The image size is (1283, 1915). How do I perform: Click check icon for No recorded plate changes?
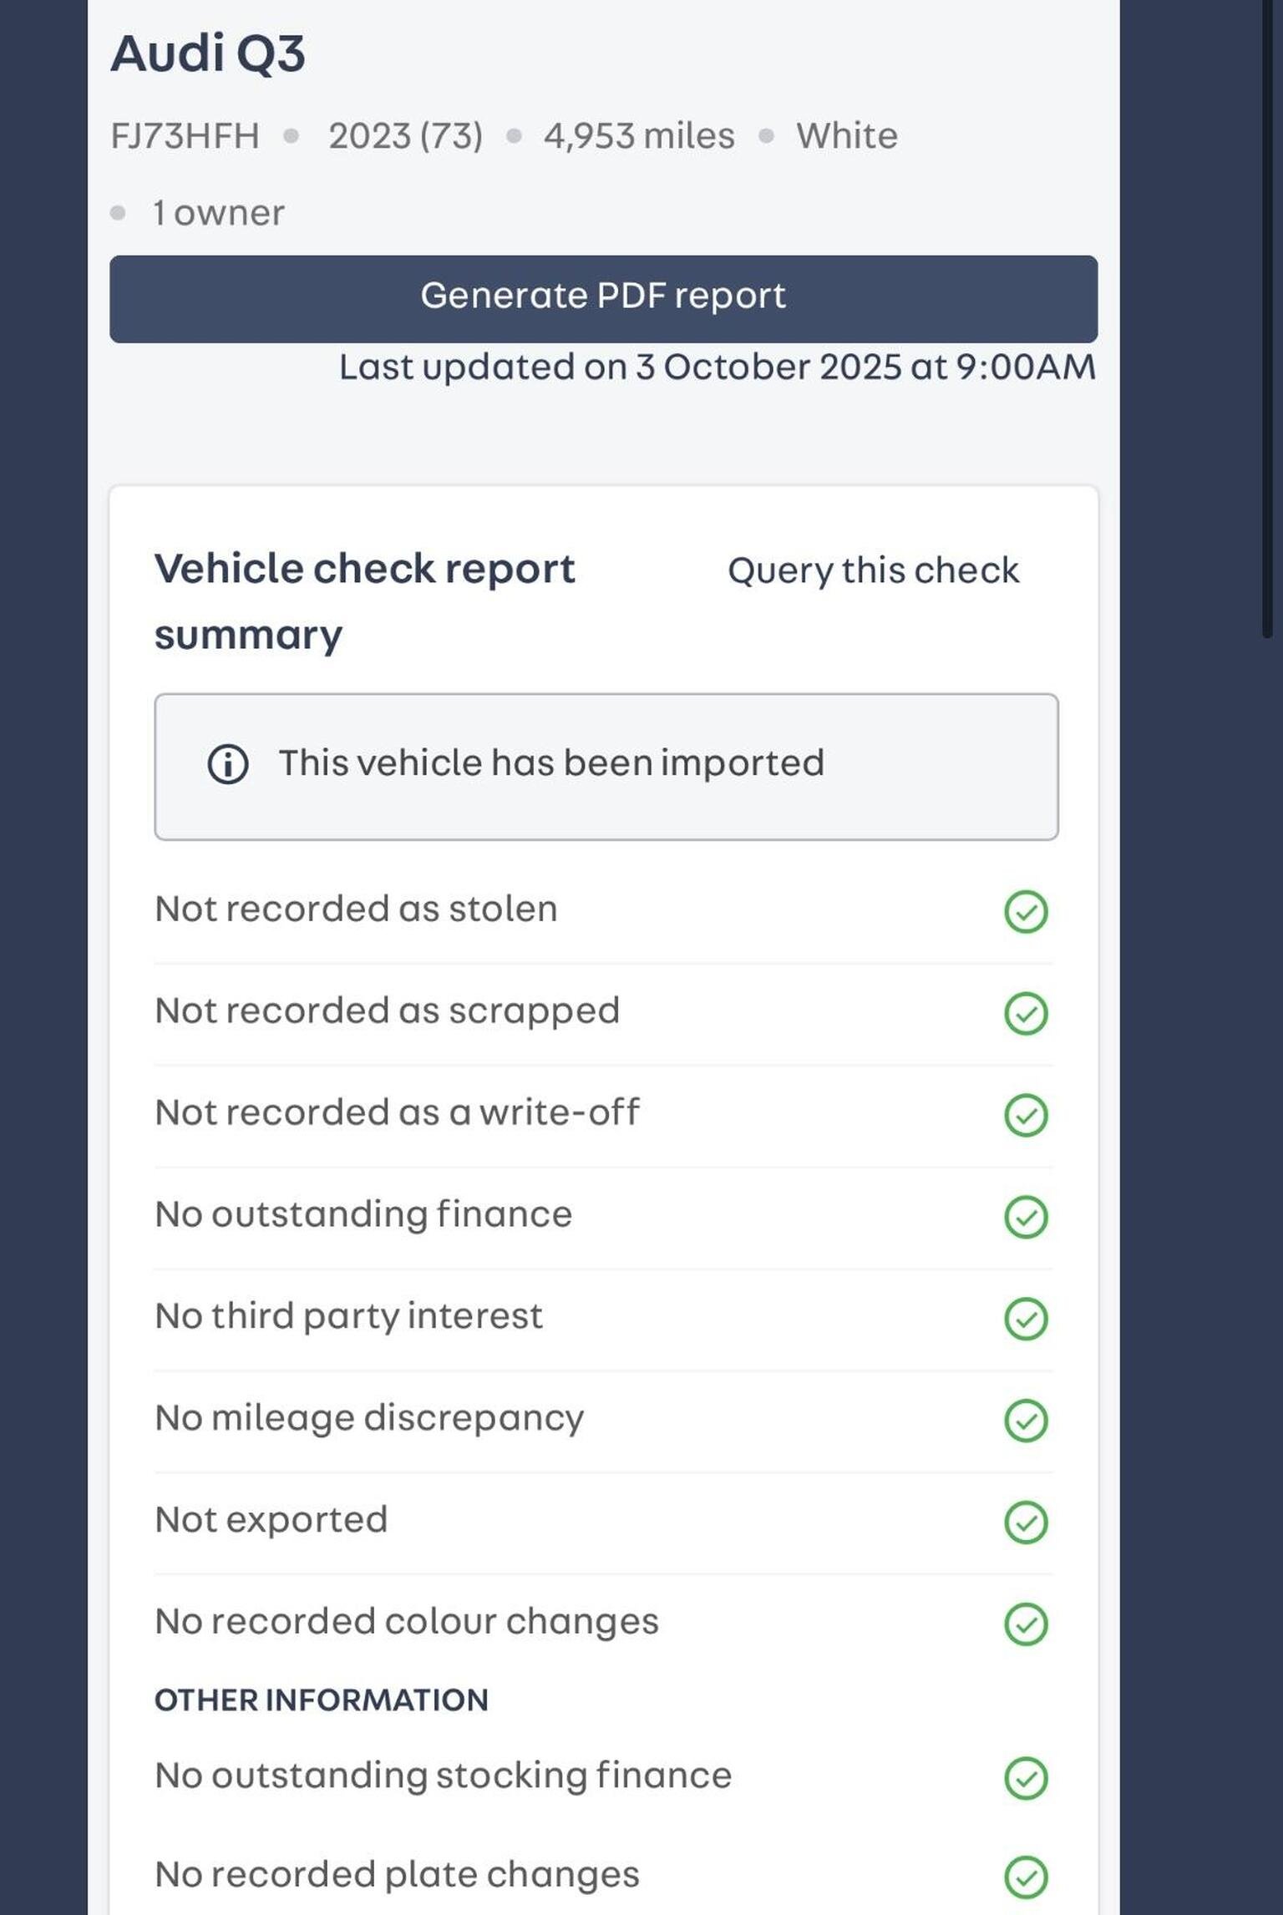pos(1026,1877)
